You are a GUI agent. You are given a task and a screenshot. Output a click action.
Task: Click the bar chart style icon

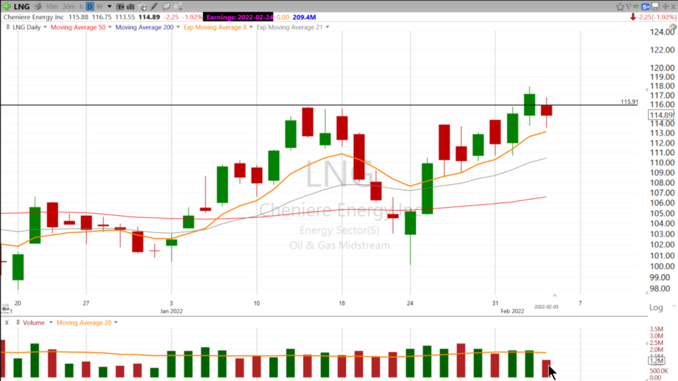tap(130, 6)
